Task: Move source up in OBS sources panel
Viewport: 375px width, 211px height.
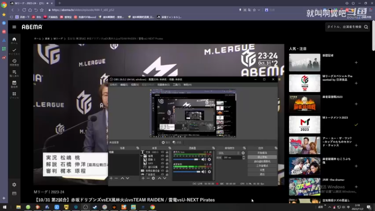Action: point(159,178)
